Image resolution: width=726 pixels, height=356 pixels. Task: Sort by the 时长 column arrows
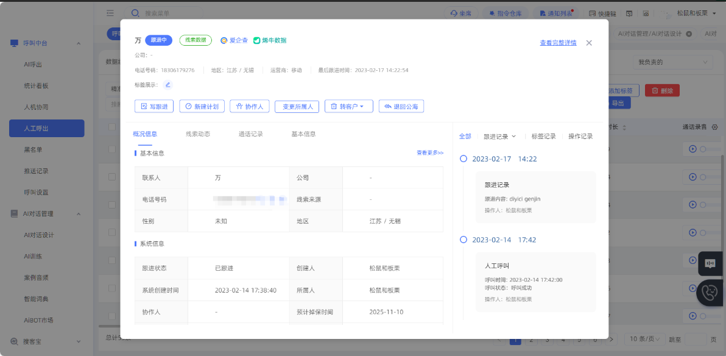click(624, 127)
